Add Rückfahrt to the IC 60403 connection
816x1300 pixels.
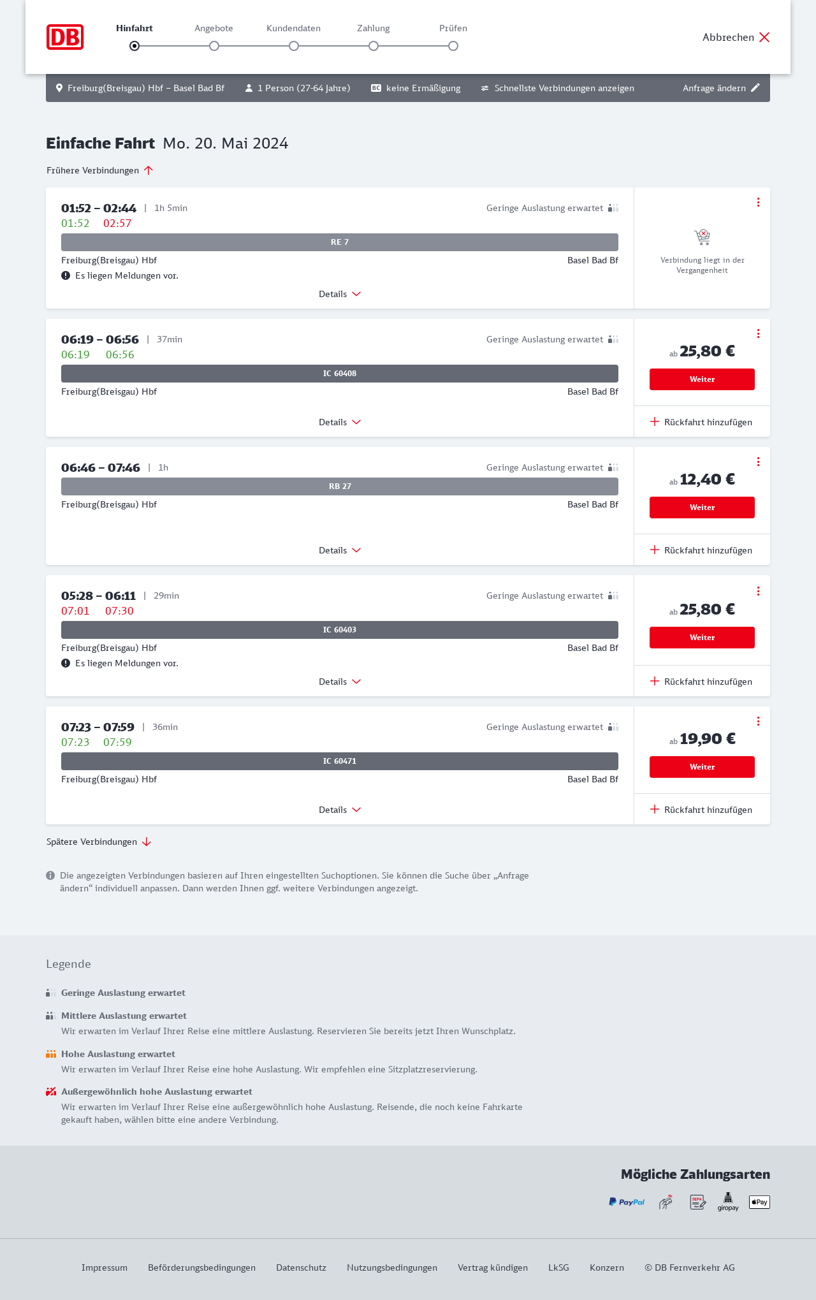click(701, 682)
